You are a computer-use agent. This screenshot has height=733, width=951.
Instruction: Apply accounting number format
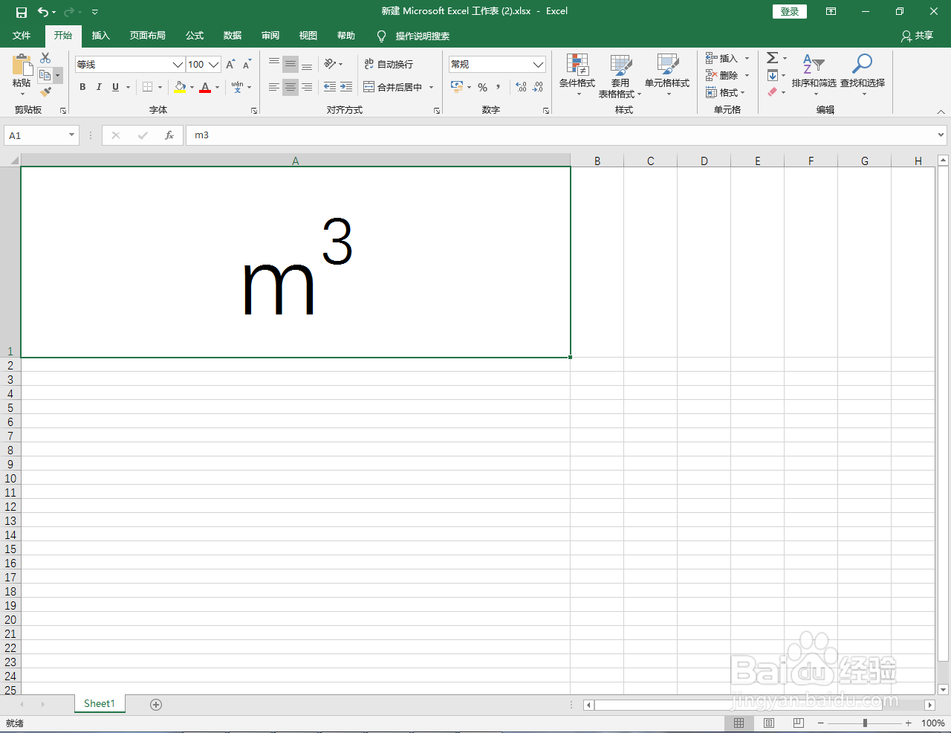coord(457,87)
